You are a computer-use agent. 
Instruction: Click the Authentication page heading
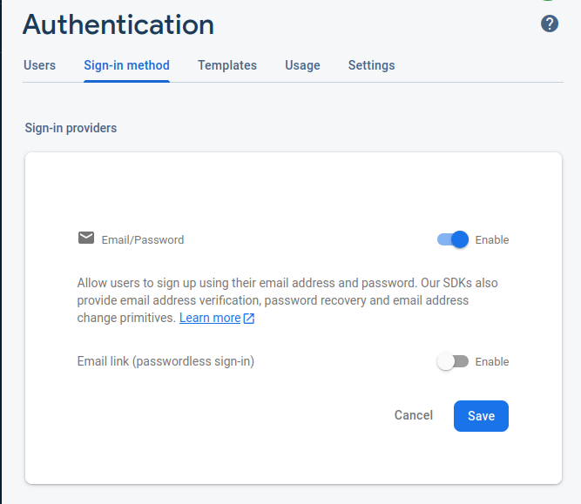118,24
